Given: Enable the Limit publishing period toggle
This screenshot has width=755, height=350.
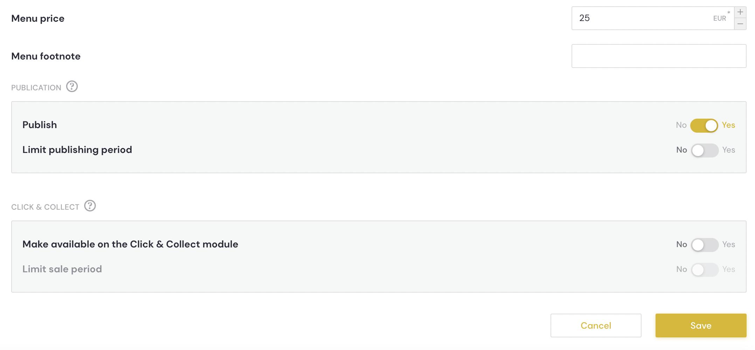Looking at the screenshot, I should [705, 150].
